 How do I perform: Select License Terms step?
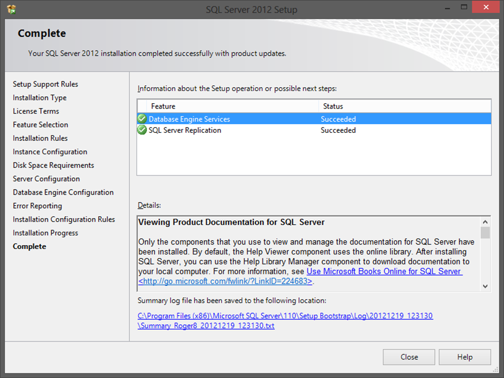pyautogui.click(x=36, y=111)
